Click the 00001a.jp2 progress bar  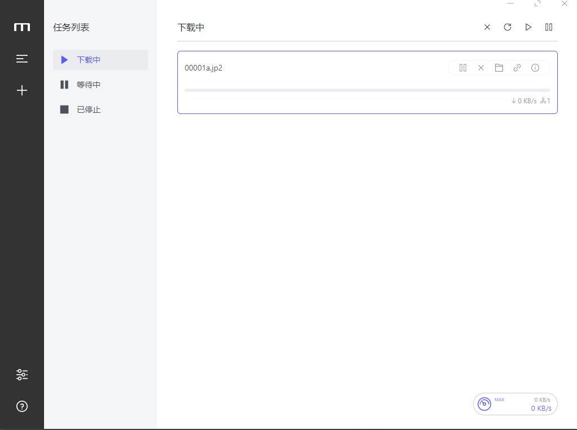pyautogui.click(x=367, y=90)
